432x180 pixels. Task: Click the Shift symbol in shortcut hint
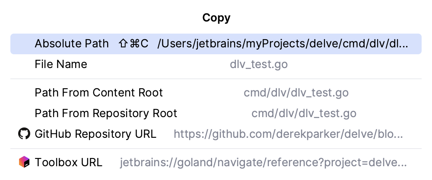[123, 44]
